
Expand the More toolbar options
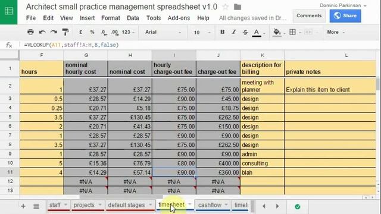(x=336, y=32)
